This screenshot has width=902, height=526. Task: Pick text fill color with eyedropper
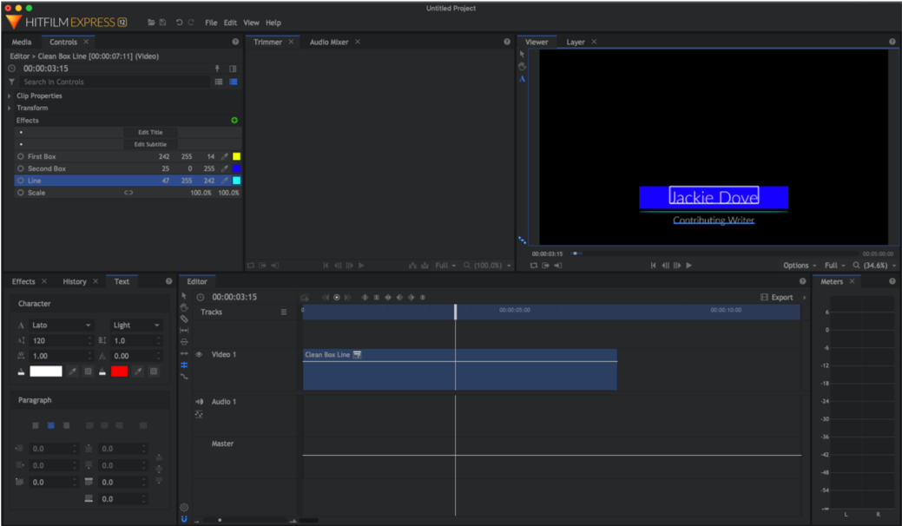click(72, 371)
